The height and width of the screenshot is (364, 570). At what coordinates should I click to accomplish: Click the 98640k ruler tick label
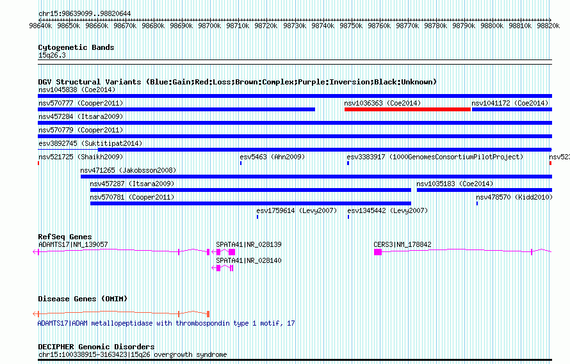(40, 26)
